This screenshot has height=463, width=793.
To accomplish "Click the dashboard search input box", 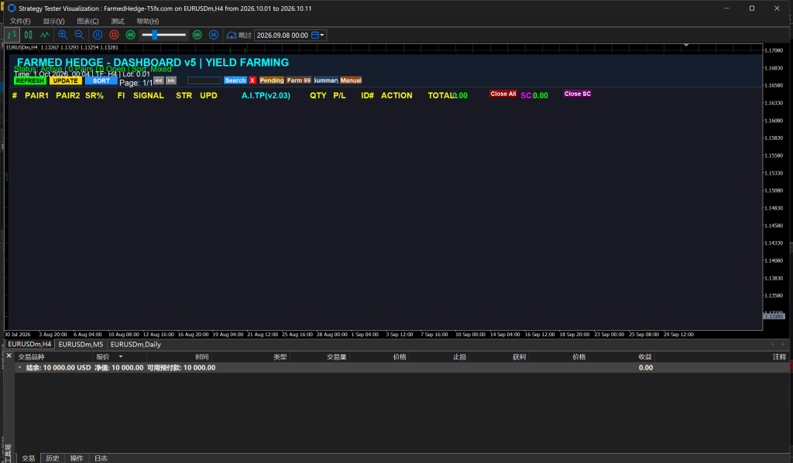I will coord(204,80).
